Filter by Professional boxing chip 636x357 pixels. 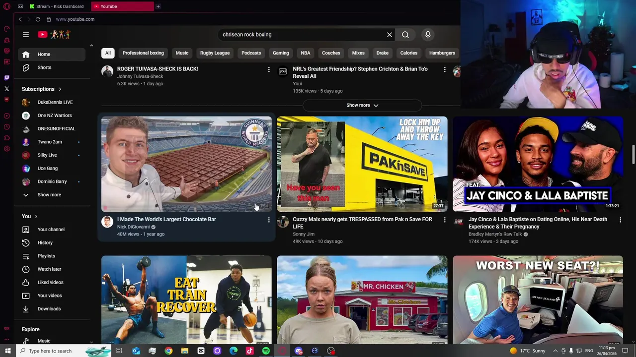coord(143,53)
